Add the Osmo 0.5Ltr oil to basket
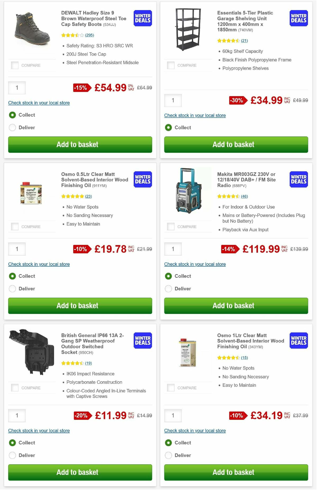 pos(80,306)
